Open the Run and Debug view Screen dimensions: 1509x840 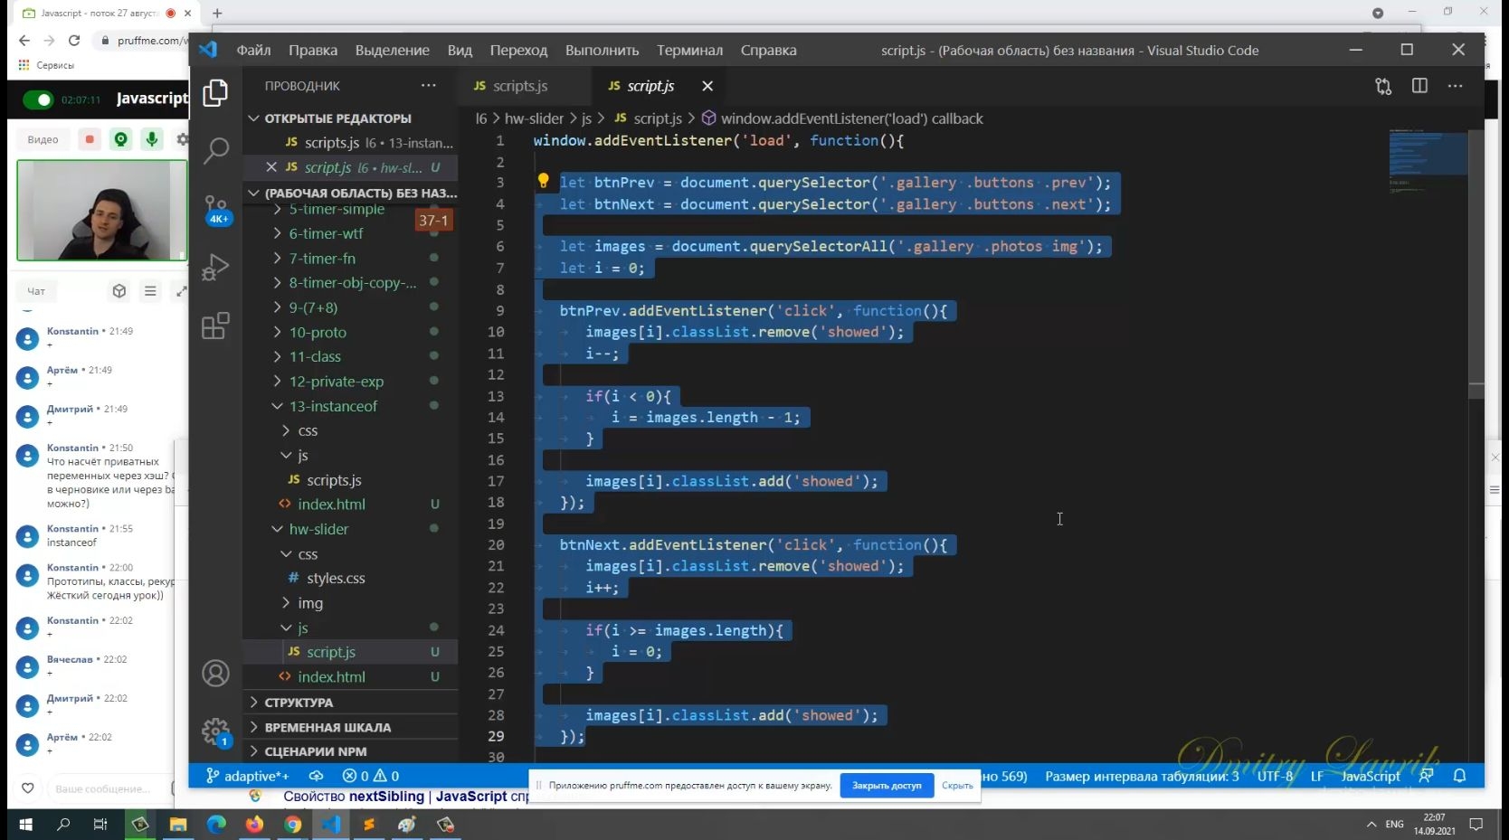pos(215,267)
